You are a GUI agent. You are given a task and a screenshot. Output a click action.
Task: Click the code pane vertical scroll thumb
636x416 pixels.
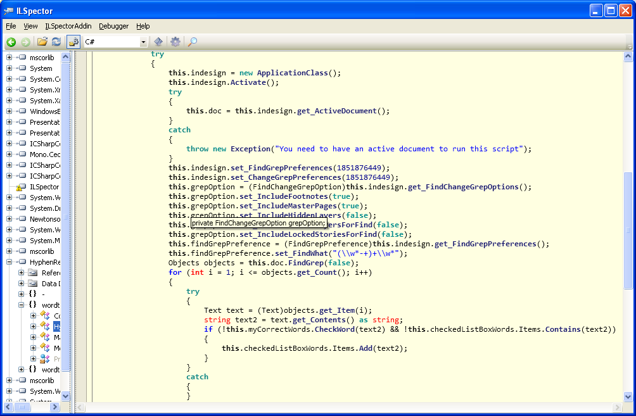[628, 230]
